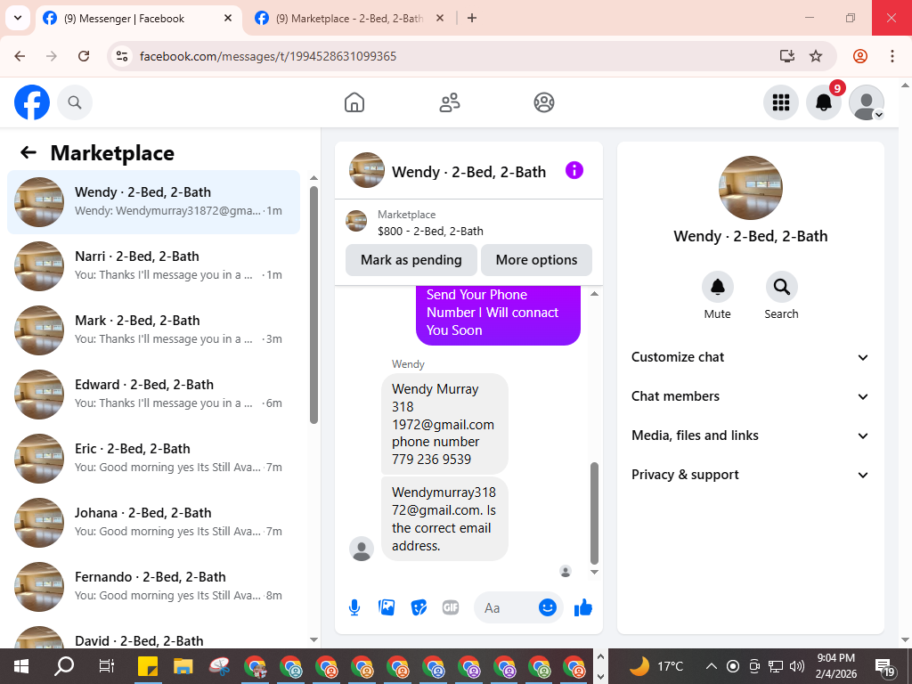Image resolution: width=912 pixels, height=684 pixels.
Task: Open Windows Start menu
Action: pos(21,666)
